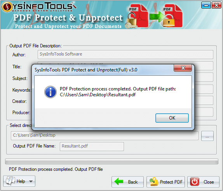This screenshot has height=191, width=223.
Task: Click the green Back arrow icon
Action: [119, 181]
